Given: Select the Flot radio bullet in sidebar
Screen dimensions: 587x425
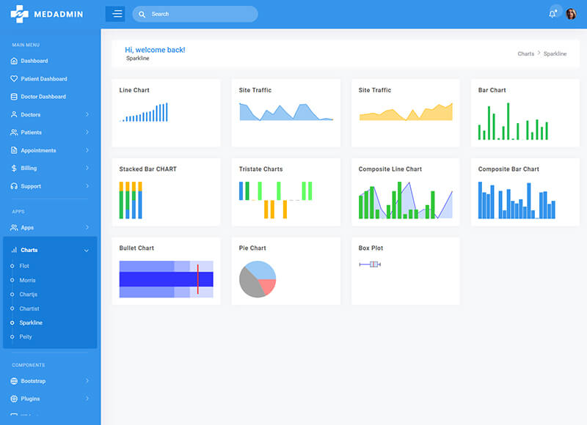Looking at the screenshot, I should coord(12,266).
